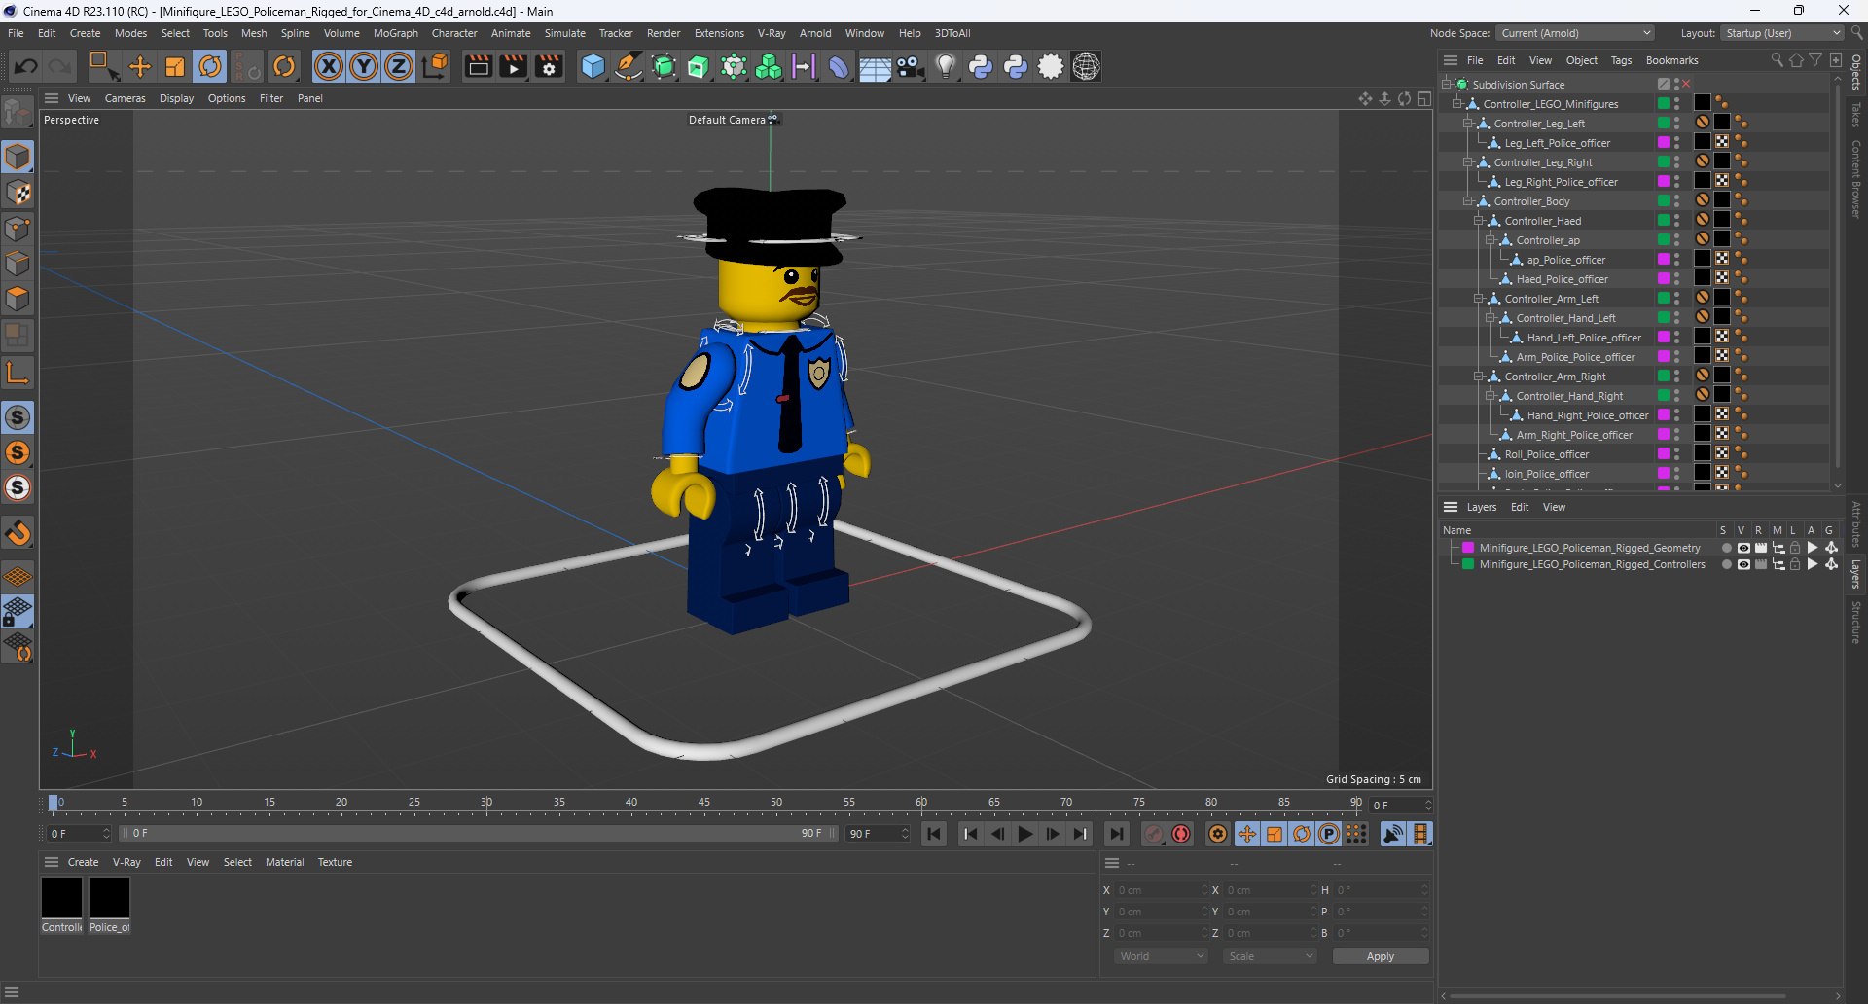Image resolution: width=1868 pixels, height=1004 pixels.
Task: Add a Camera object
Action: [910, 66]
